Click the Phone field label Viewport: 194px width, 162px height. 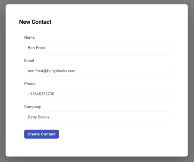[30, 83]
